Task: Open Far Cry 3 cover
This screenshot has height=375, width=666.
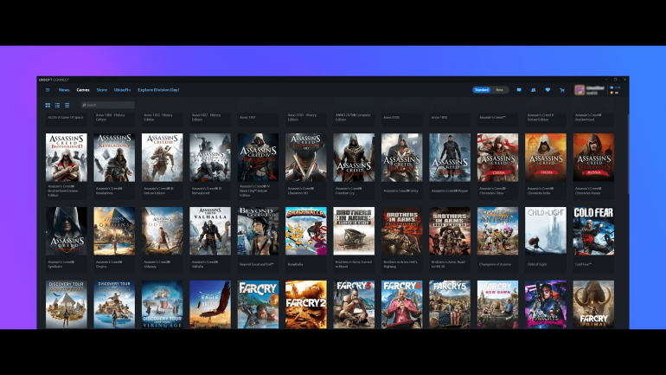Action: [x=354, y=305]
